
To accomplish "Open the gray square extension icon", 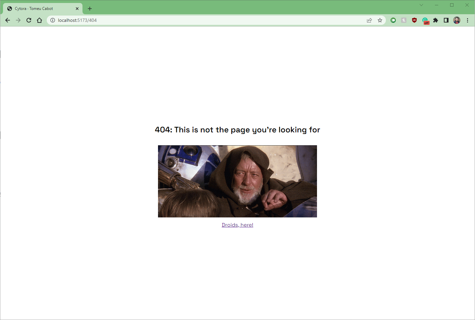I will (x=404, y=20).
